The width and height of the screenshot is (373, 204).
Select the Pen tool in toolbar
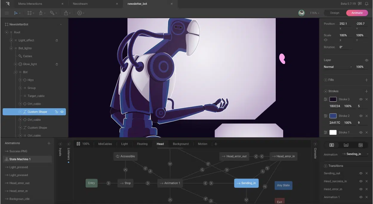click(x=41, y=13)
